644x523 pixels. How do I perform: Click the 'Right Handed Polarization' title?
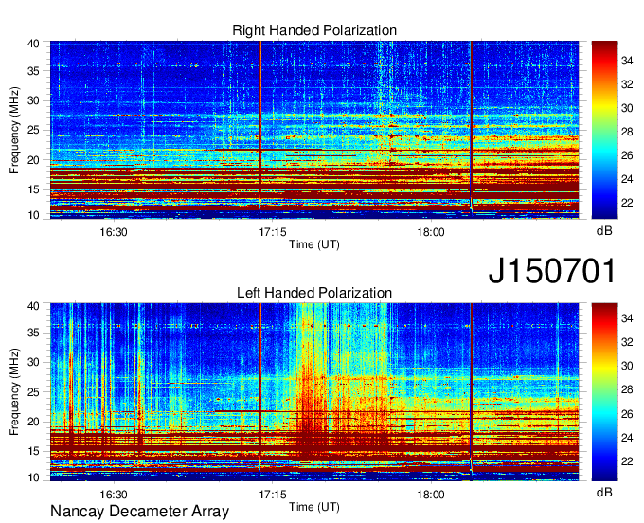tap(314, 30)
